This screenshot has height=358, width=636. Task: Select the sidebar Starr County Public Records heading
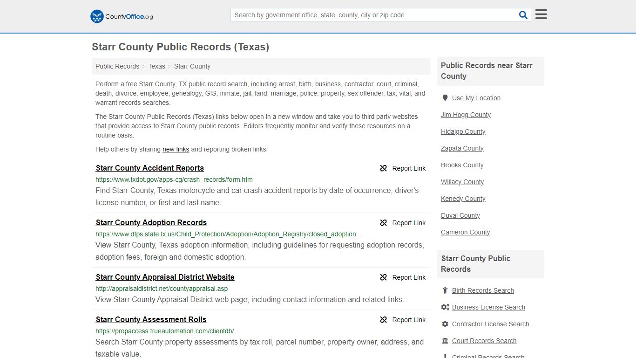(475, 264)
